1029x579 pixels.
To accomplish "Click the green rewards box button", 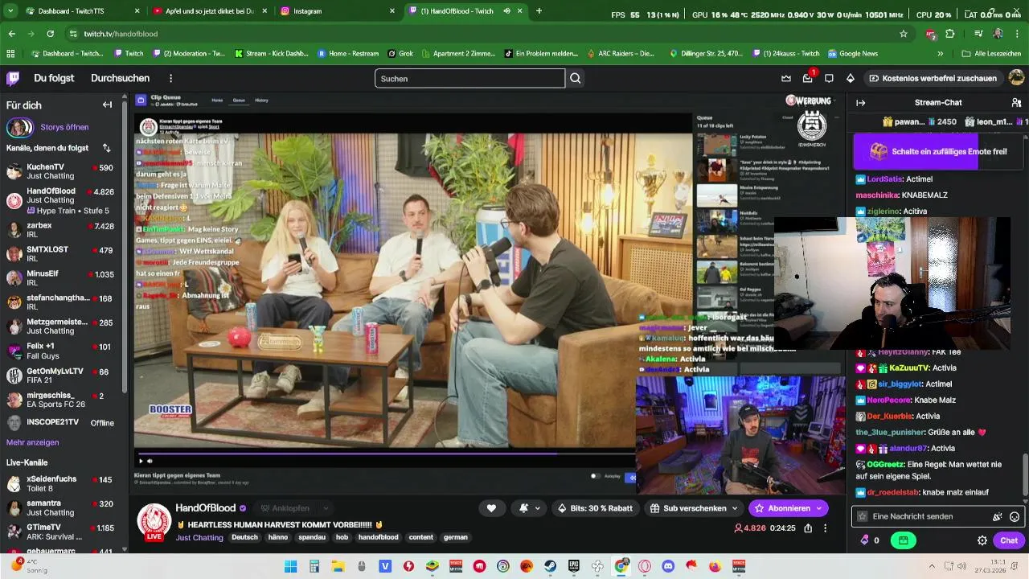I will click(903, 540).
